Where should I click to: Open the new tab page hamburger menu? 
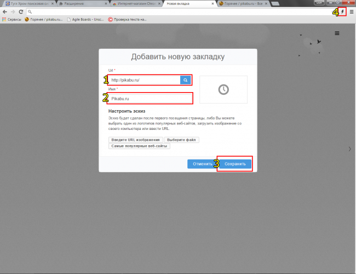tap(337, 33)
